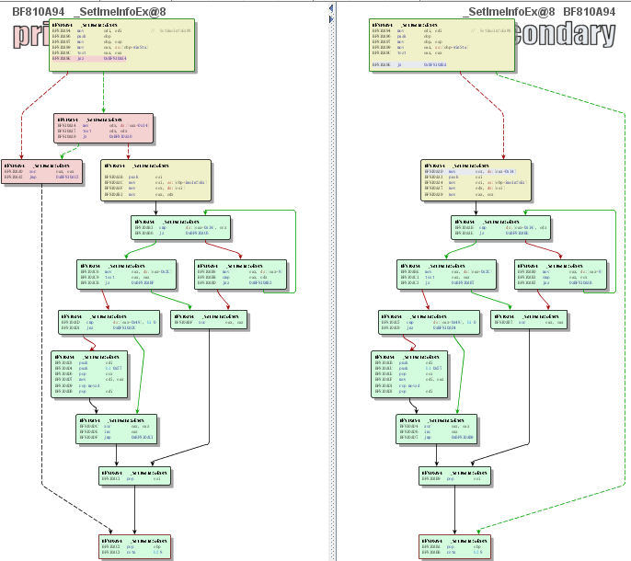Image resolution: width=631 pixels, height=561 pixels.
Task: Select the secondary pane's _SetImeInfoEx@8 title
Action: tap(509, 10)
